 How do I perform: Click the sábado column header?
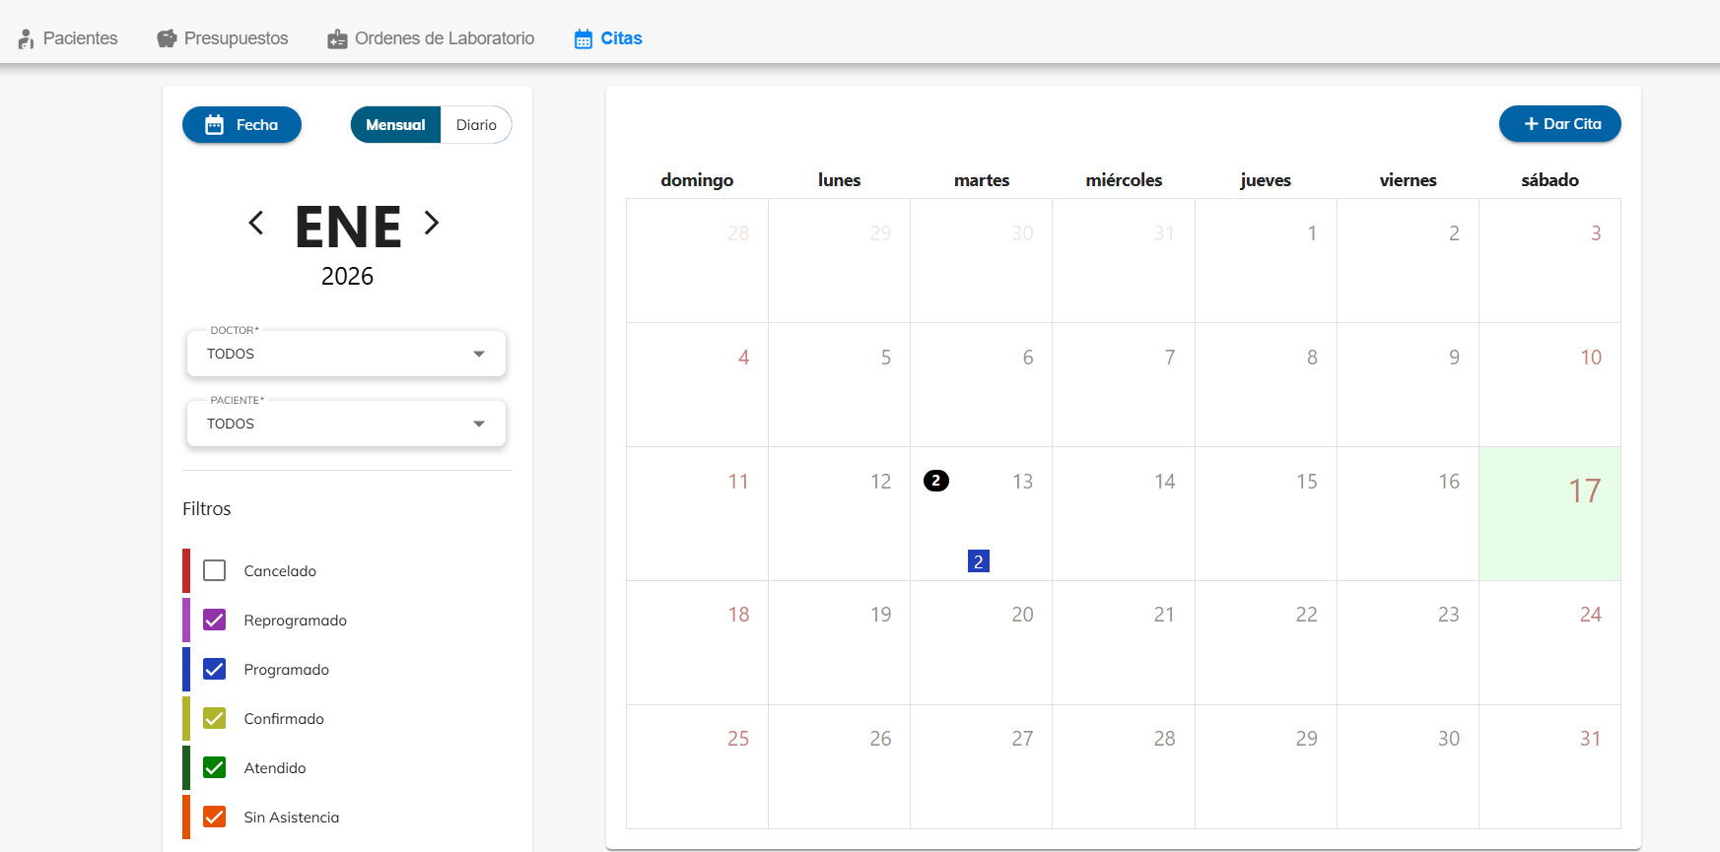click(x=1549, y=180)
